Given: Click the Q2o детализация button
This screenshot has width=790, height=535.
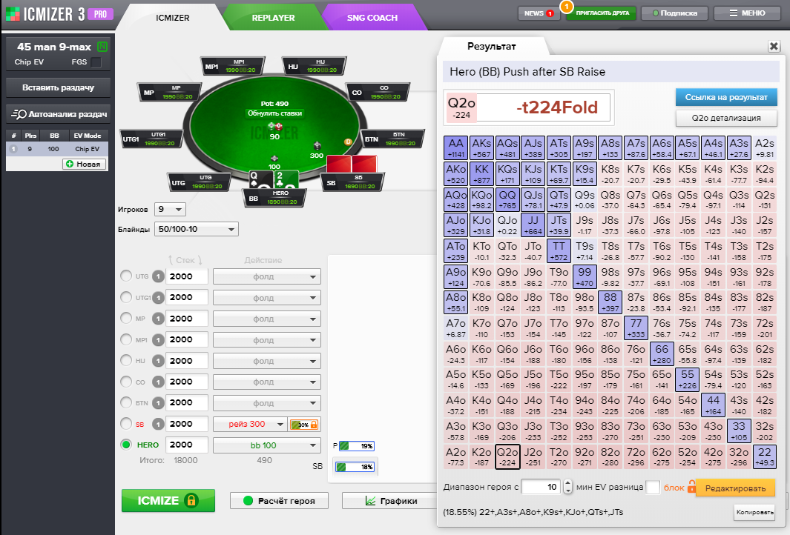Looking at the screenshot, I should click(726, 119).
